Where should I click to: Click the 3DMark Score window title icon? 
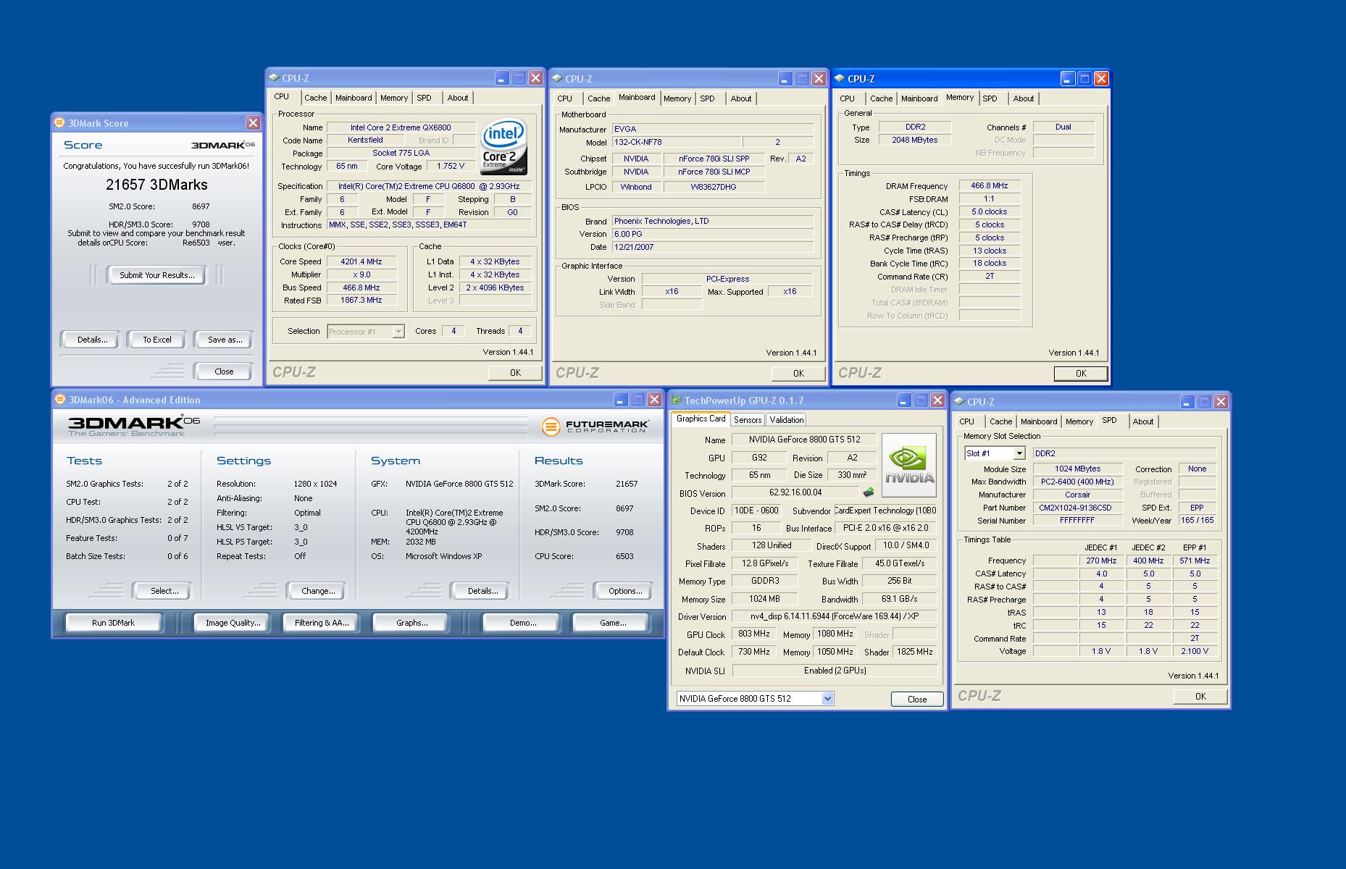coord(60,122)
